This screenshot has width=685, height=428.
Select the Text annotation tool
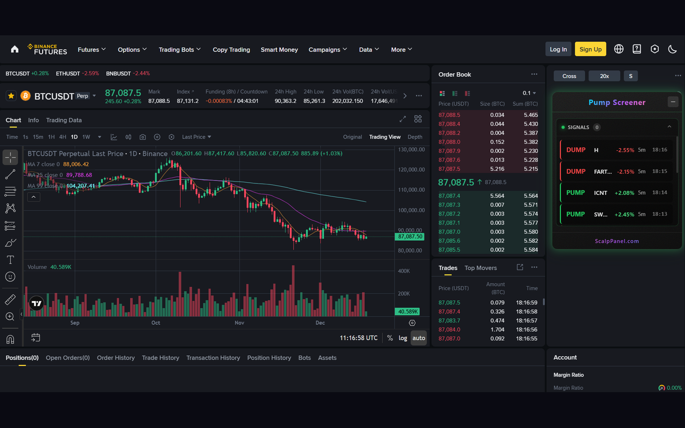(10, 259)
